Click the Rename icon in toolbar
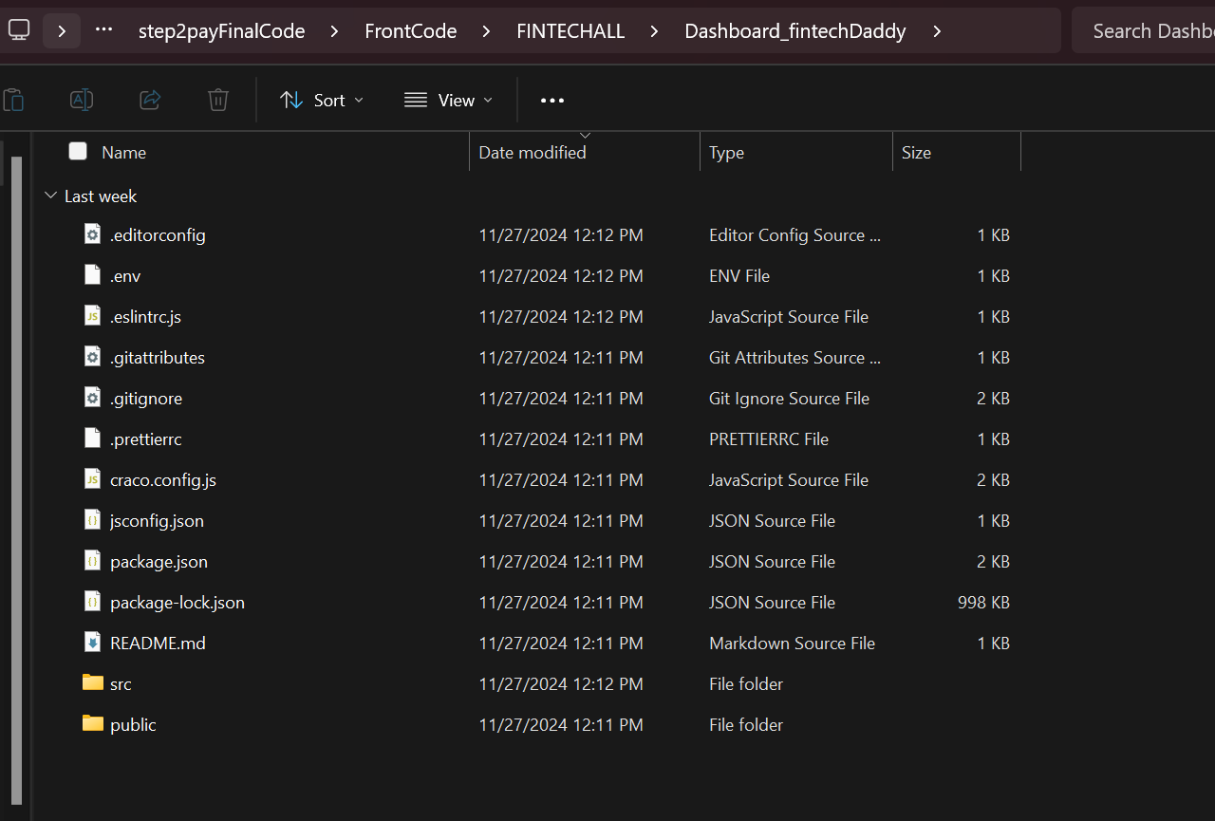 tap(82, 100)
